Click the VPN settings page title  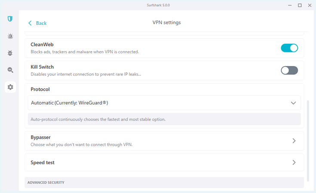pos(166,22)
